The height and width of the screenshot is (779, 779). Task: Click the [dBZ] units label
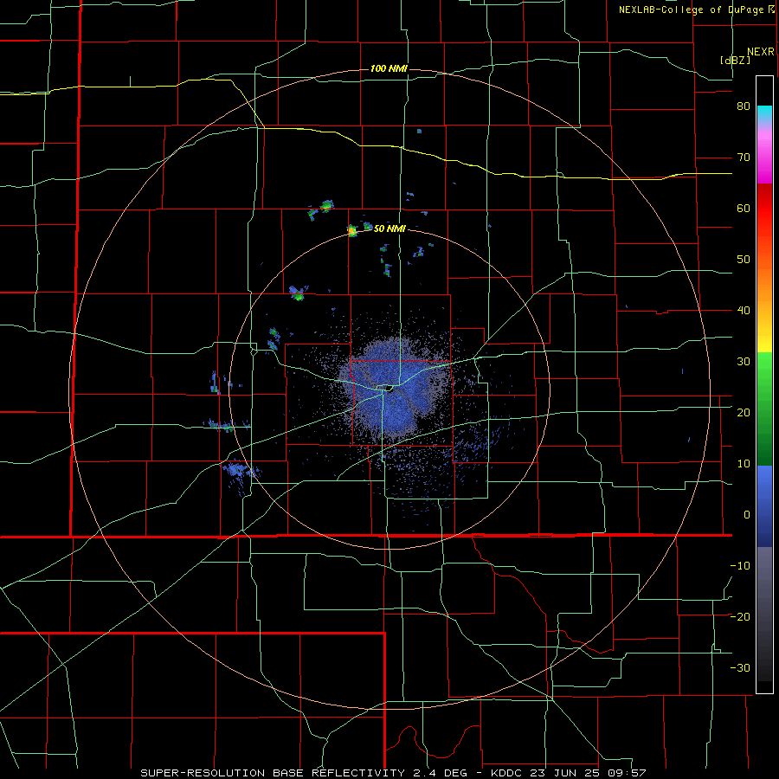point(735,60)
